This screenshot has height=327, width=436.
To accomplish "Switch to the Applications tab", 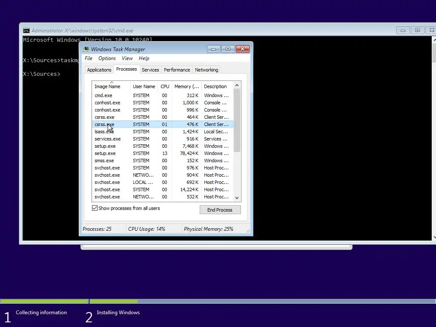I will pyautogui.click(x=99, y=70).
